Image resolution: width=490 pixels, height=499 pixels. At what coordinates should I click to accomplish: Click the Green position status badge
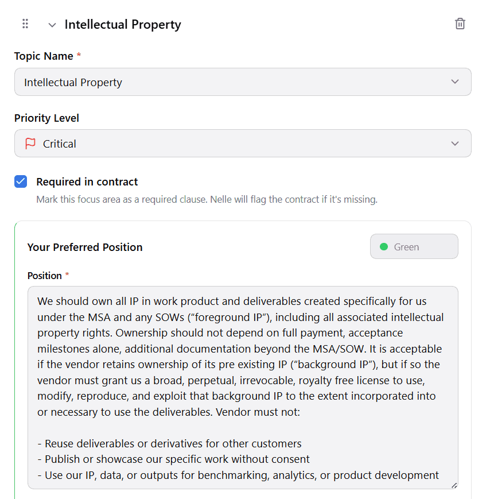tap(414, 247)
